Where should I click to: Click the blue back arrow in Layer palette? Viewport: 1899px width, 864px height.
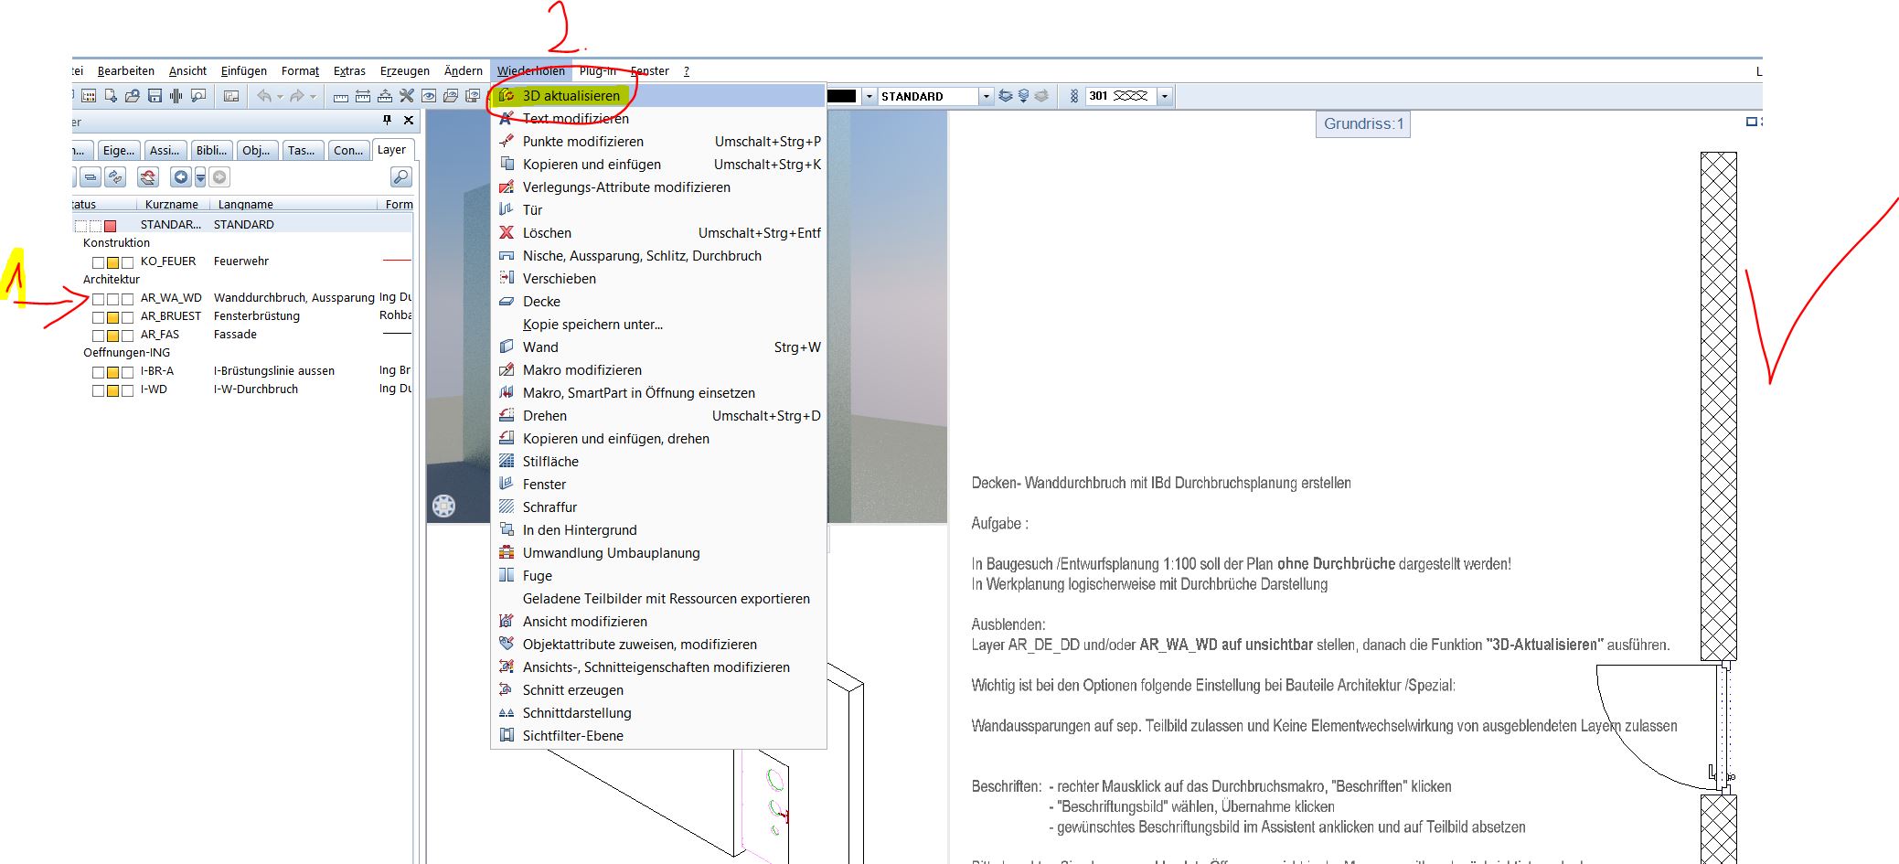pos(181,177)
